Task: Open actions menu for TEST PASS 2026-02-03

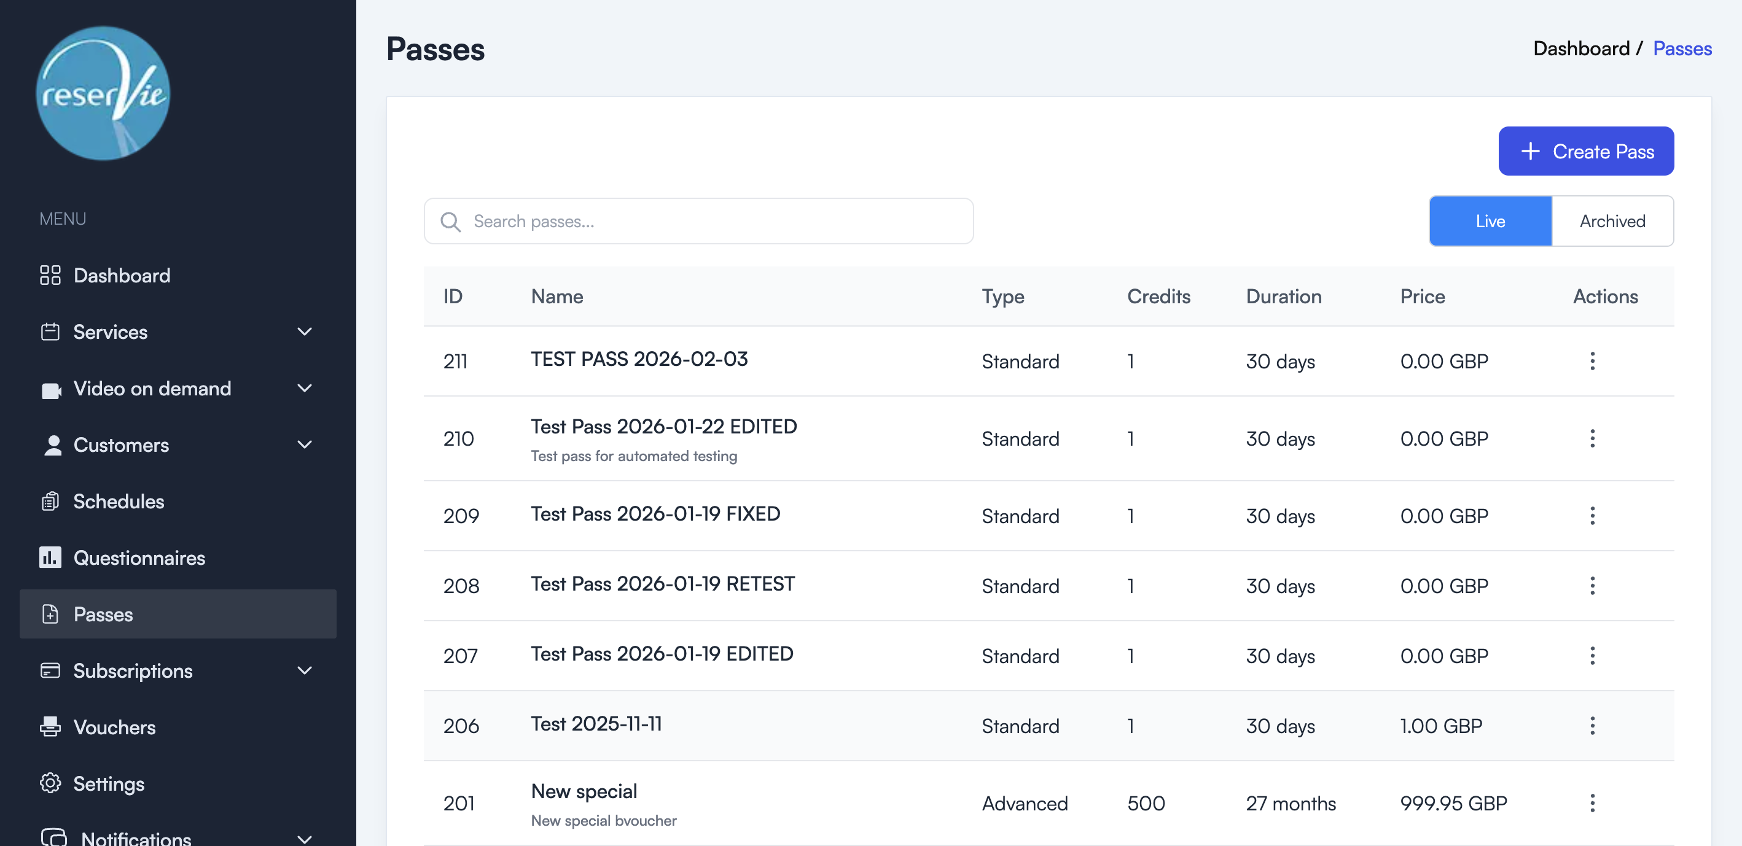Action: [x=1593, y=362]
